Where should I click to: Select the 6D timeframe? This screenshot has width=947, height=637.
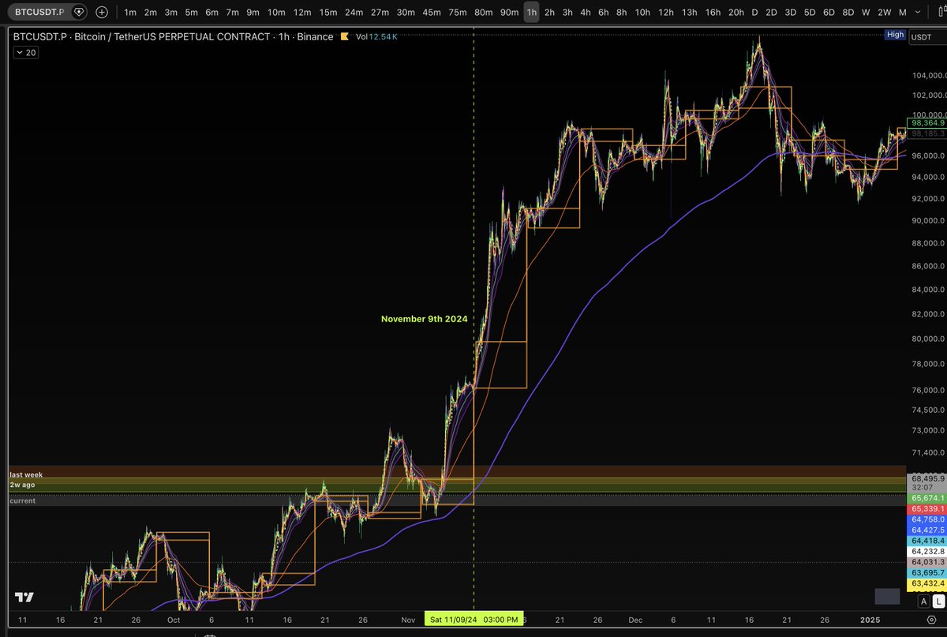coord(829,13)
